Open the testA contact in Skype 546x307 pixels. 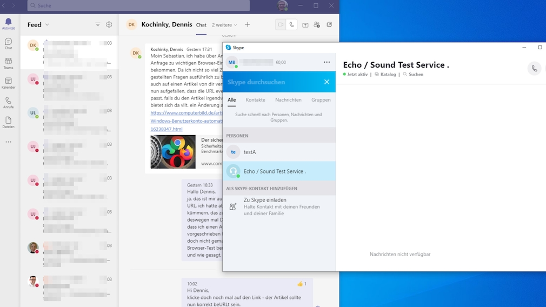[279, 152]
